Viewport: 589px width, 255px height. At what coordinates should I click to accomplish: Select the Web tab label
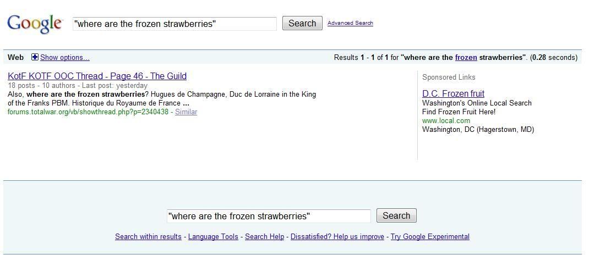15,57
